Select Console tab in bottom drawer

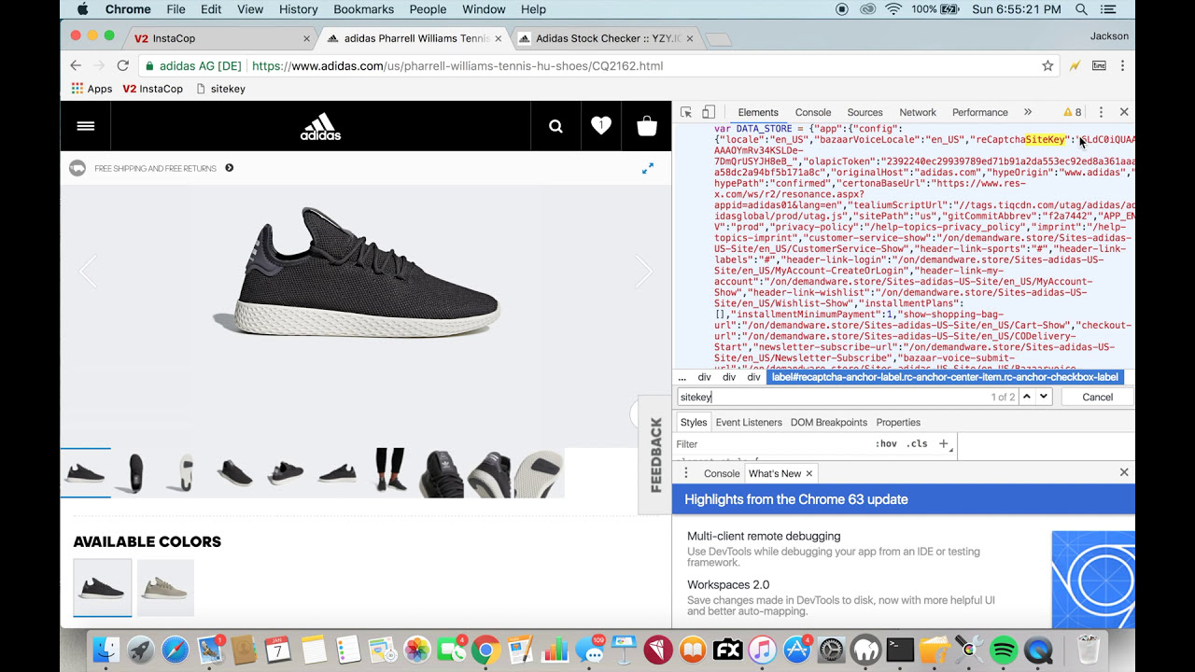tap(722, 473)
